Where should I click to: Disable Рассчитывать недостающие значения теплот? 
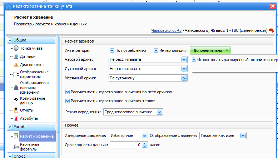pos(68,101)
